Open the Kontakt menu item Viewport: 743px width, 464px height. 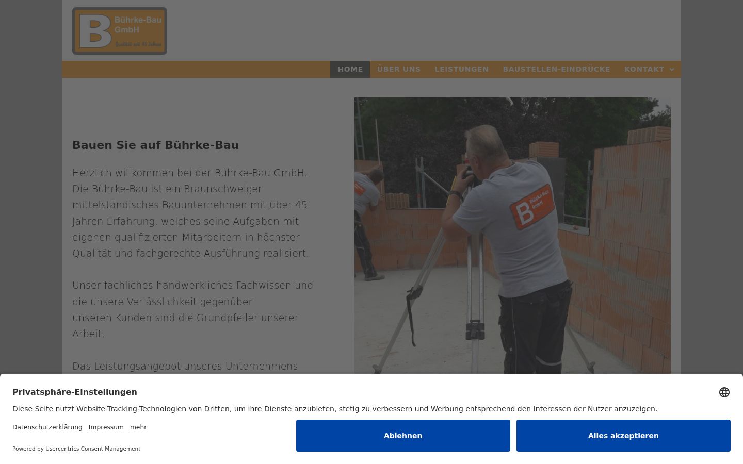(644, 69)
